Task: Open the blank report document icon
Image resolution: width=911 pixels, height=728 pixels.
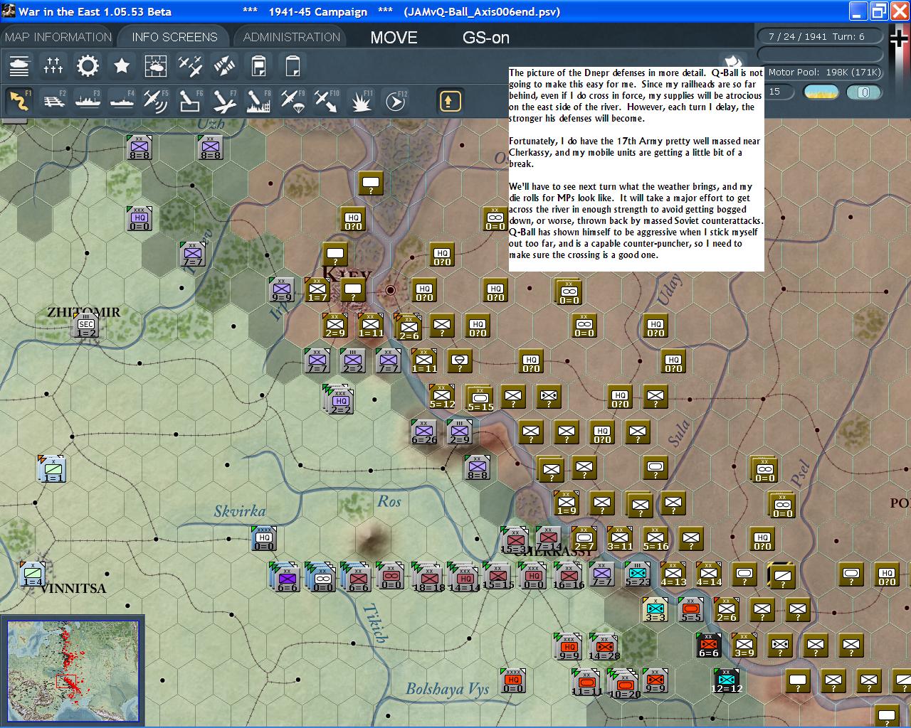Action: pos(293,66)
